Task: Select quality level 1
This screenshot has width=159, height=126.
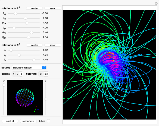Action: coord(14,74)
